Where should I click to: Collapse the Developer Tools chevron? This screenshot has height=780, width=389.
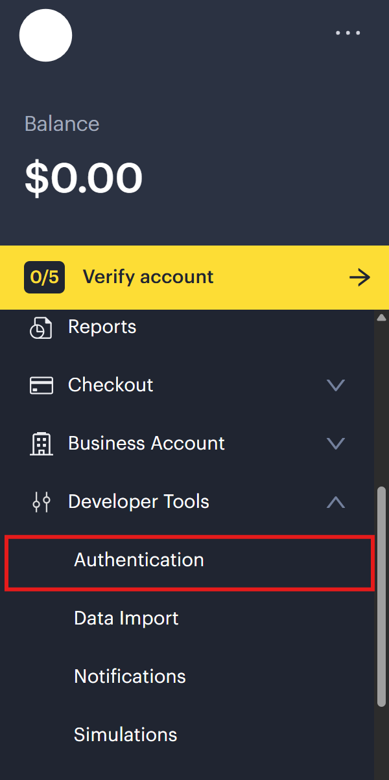336,502
